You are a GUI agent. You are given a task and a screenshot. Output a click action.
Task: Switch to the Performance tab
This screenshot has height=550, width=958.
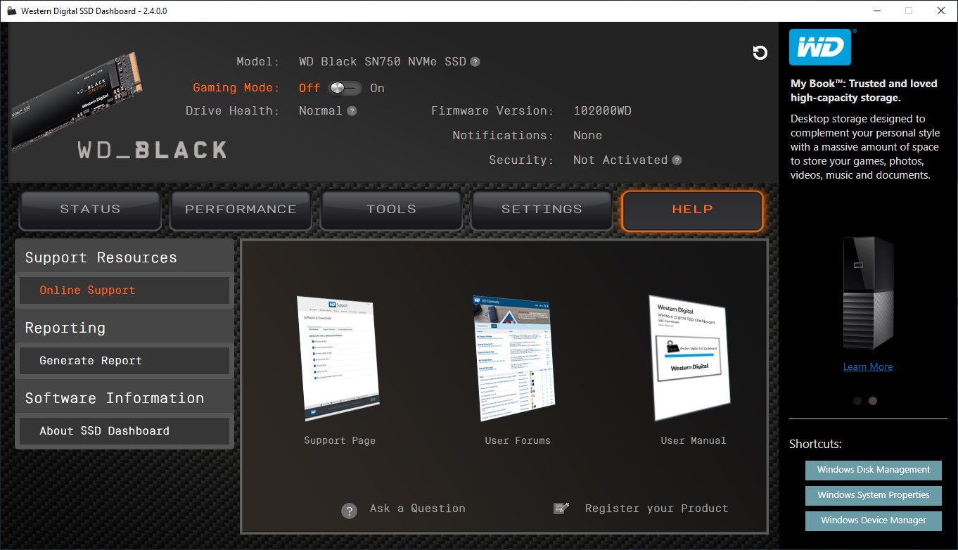[x=241, y=210]
